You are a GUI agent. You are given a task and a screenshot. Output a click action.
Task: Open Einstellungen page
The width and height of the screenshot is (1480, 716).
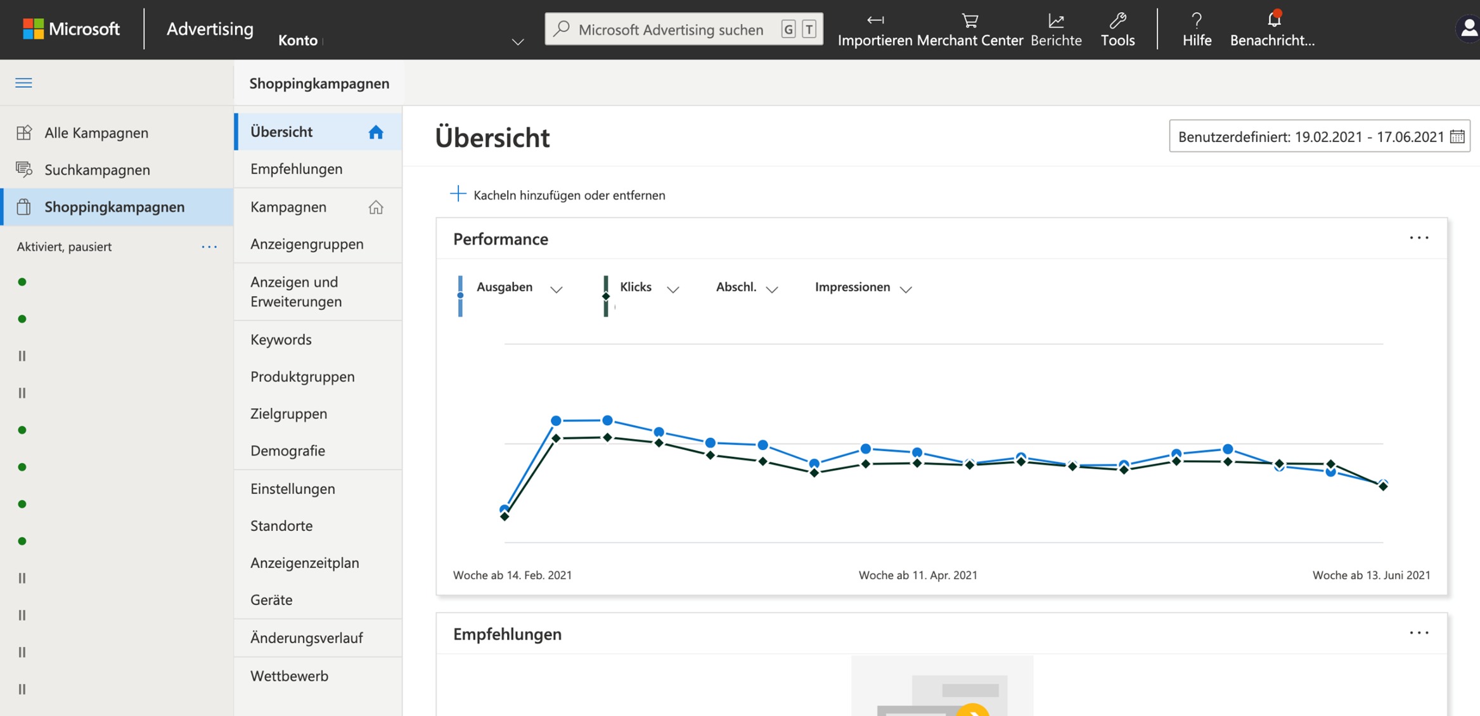pos(318,489)
